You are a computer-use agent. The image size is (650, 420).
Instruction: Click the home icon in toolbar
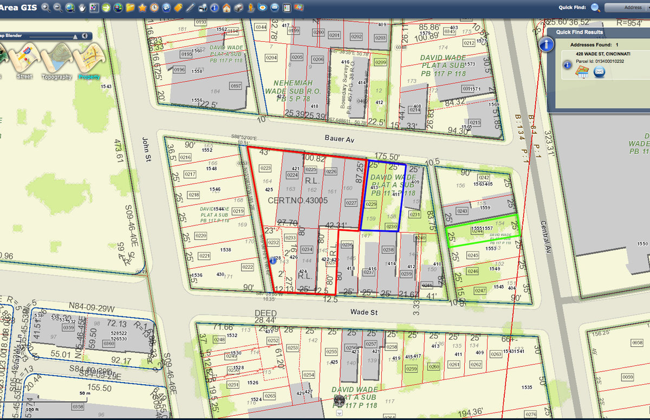tap(226, 8)
